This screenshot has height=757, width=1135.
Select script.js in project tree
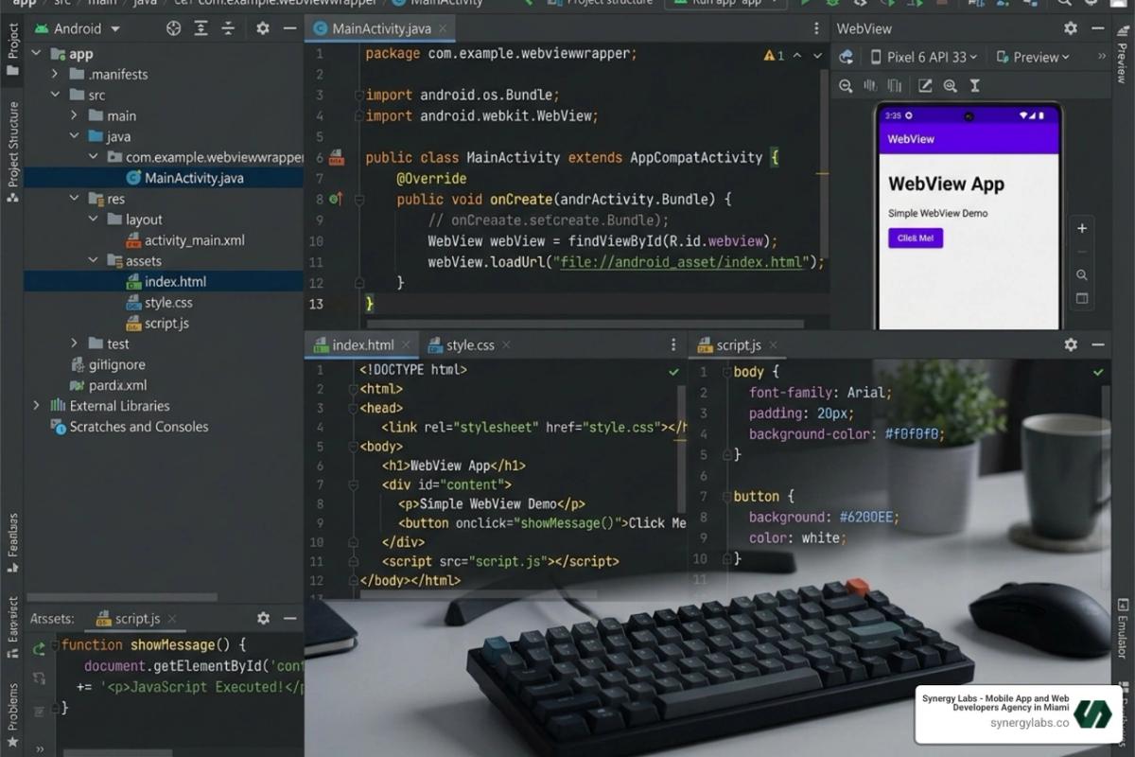pyautogui.click(x=166, y=324)
